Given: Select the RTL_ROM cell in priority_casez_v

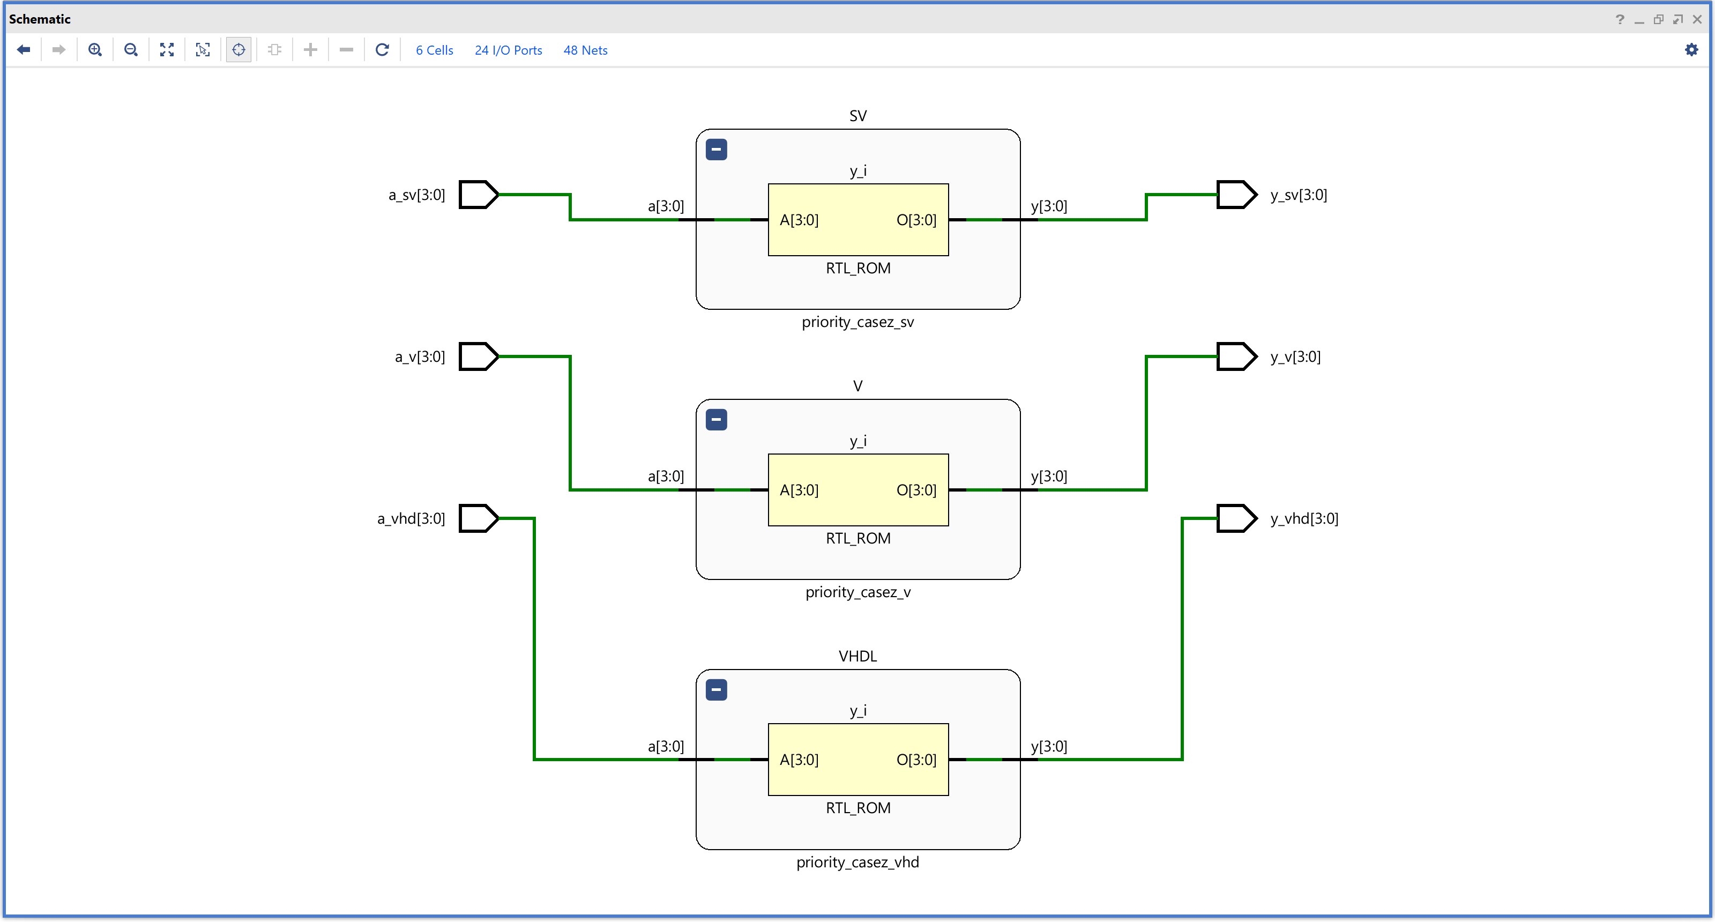Looking at the screenshot, I should (857, 490).
